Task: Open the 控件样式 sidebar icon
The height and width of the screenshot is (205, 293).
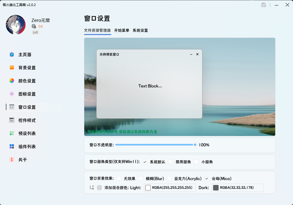Action: point(12,120)
